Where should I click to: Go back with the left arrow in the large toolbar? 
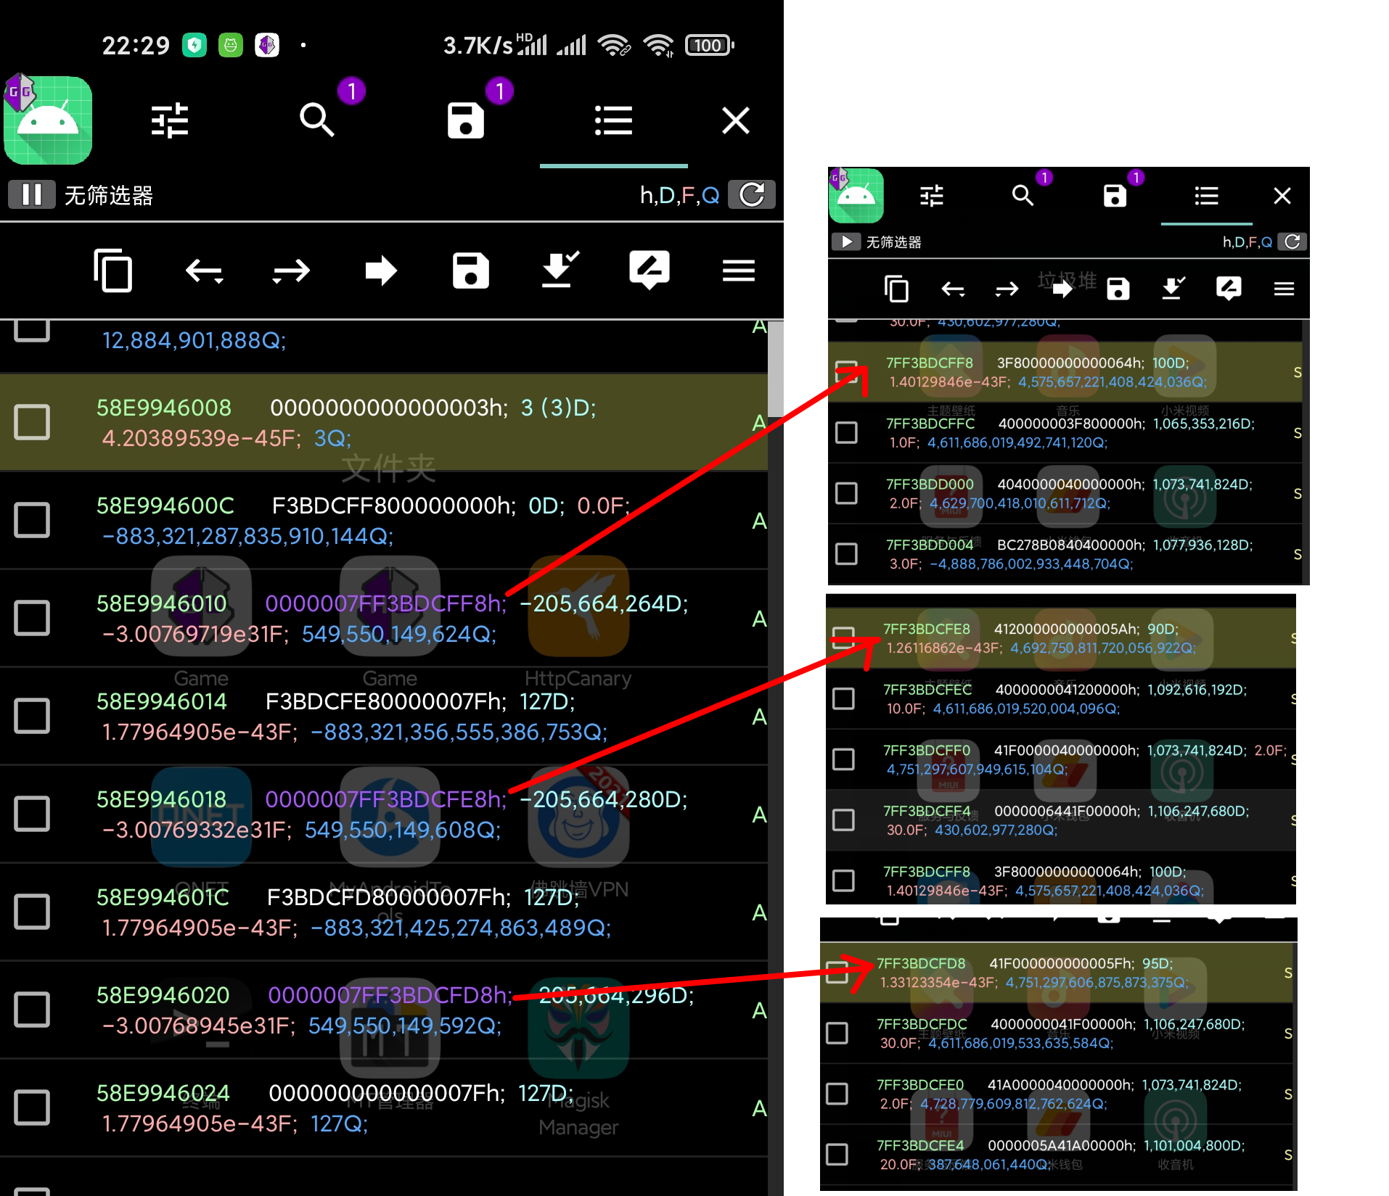click(x=204, y=271)
